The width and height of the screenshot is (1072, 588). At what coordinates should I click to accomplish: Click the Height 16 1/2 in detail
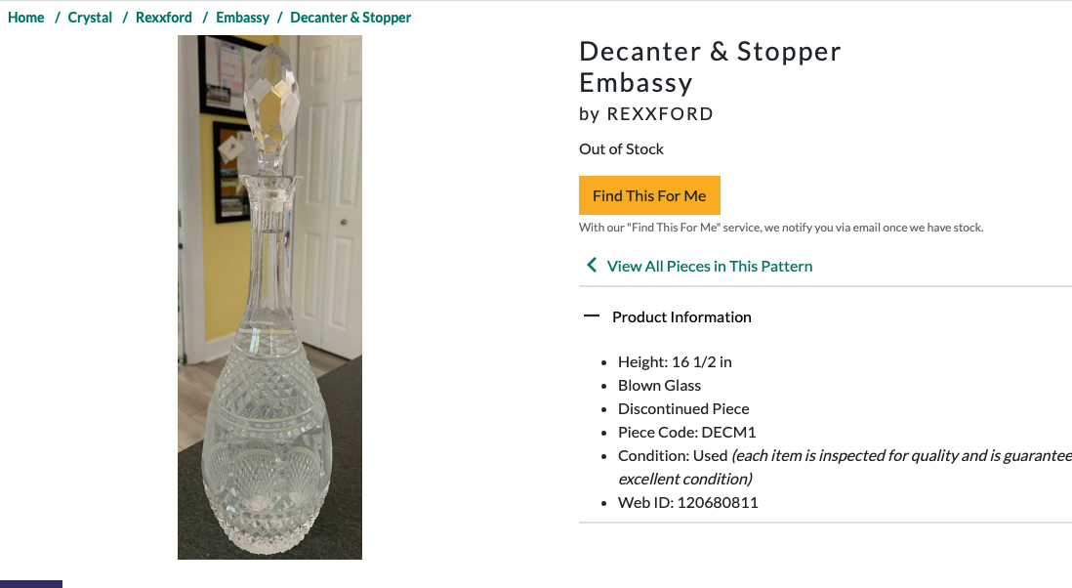[675, 361]
